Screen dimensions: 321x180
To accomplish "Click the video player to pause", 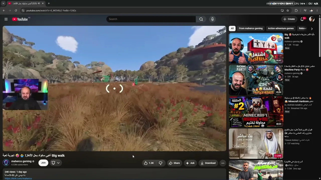I will coord(114,88).
